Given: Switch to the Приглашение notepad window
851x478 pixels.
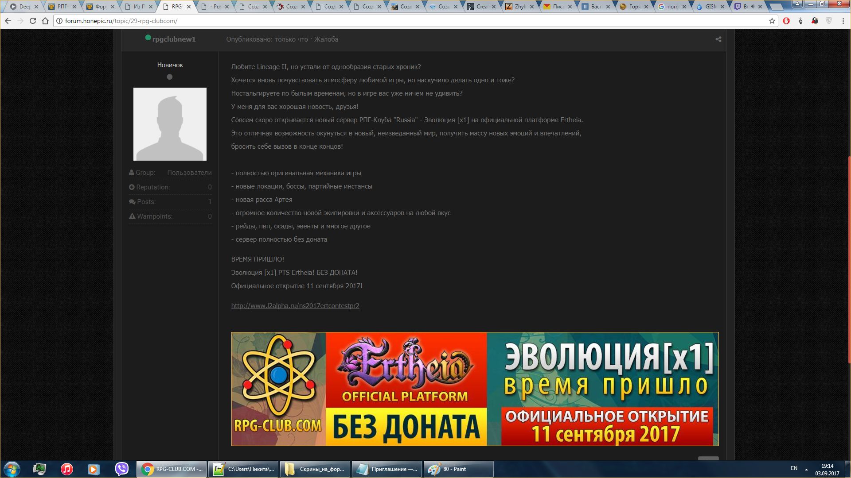Looking at the screenshot, I should tap(387, 469).
